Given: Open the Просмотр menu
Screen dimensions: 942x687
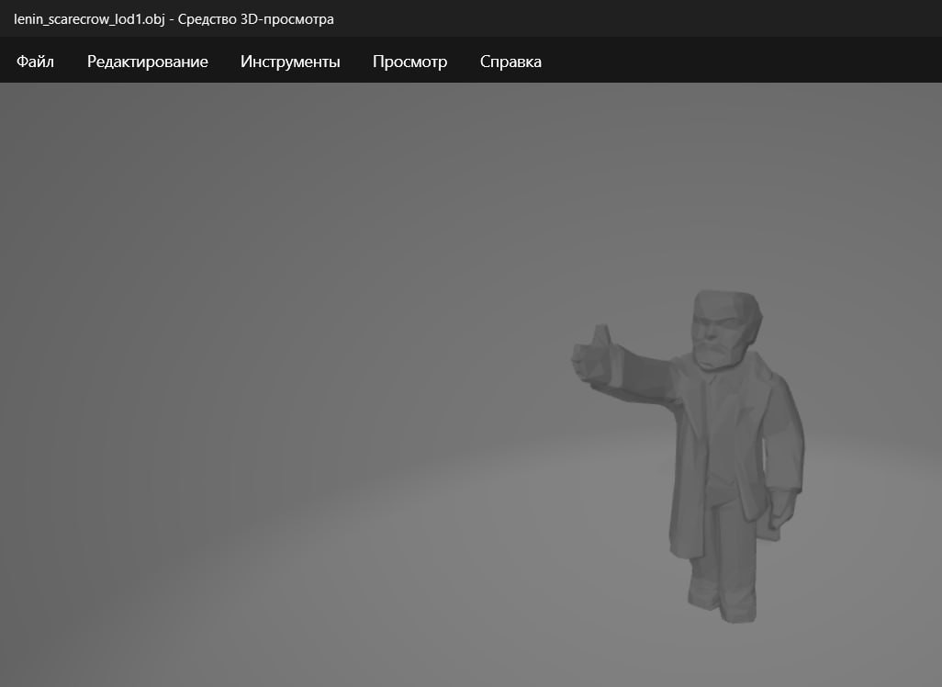Looking at the screenshot, I should [x=409, y=62].
